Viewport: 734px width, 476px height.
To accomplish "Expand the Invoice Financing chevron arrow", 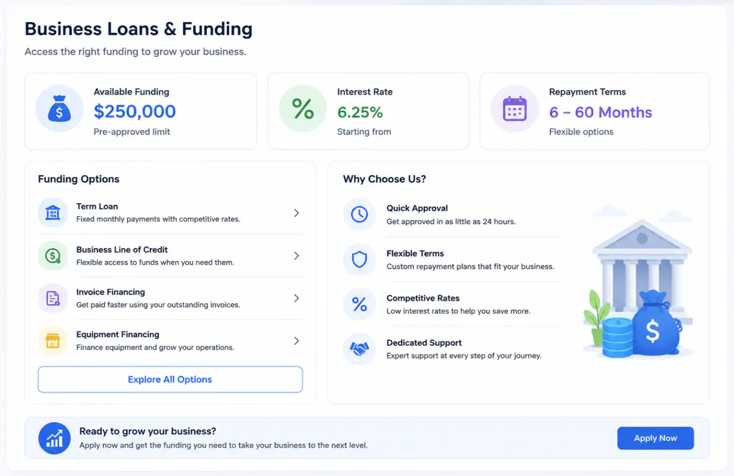I will 296,298.
